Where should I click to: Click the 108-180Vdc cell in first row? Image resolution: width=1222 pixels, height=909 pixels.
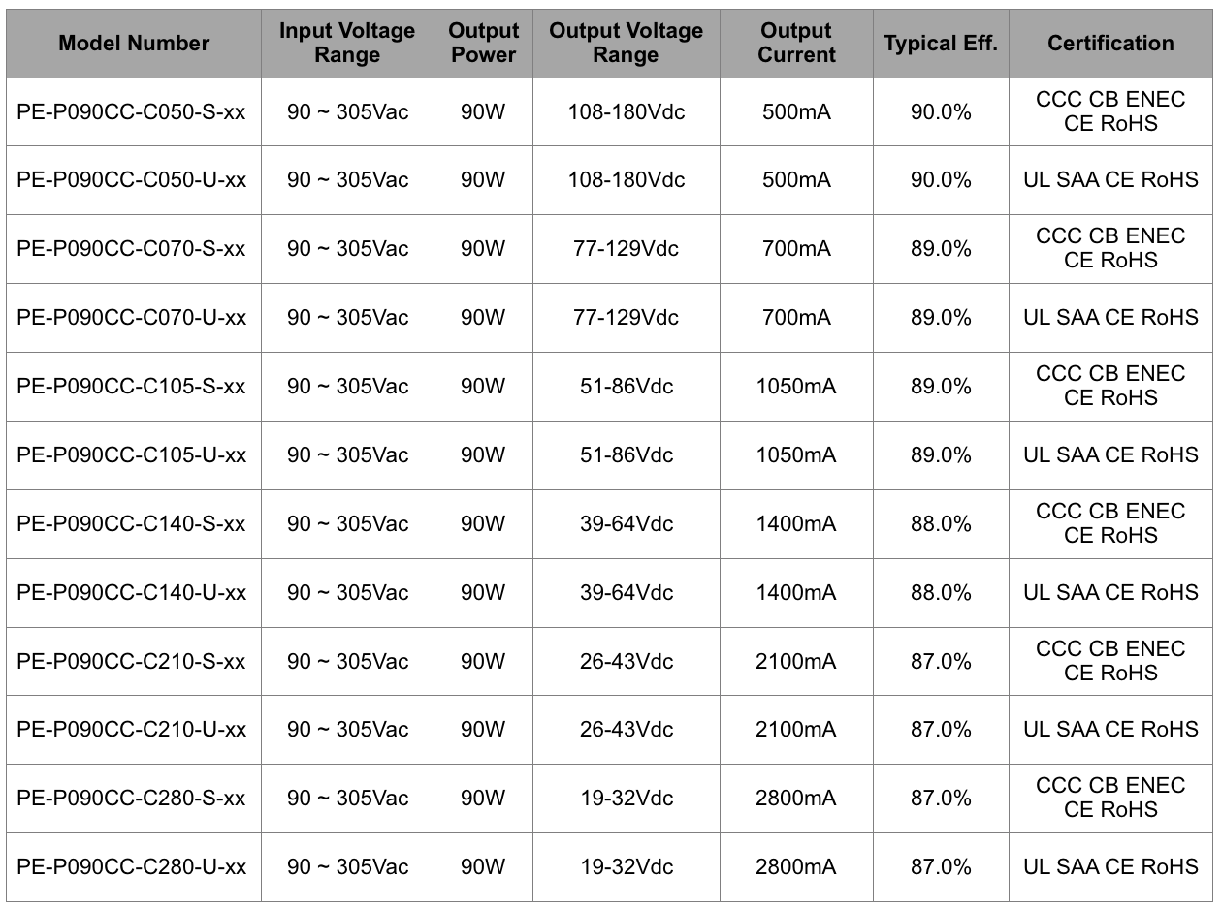coord(626,112)
